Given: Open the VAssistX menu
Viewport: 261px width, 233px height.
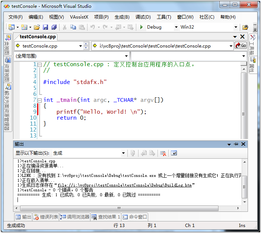Looking at the screenshot, I should coord(79,17).
